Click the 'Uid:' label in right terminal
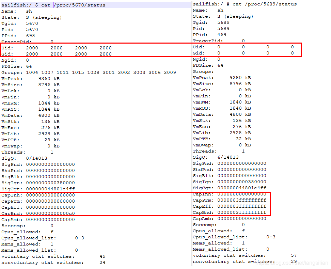331x269 pixels. 199,47
